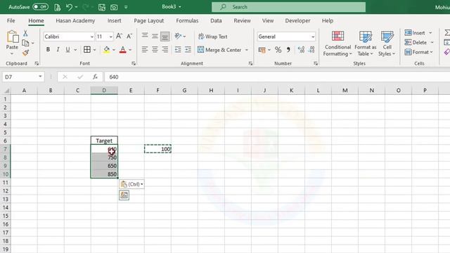Click the Merge & Center button

tap(219, 50)
